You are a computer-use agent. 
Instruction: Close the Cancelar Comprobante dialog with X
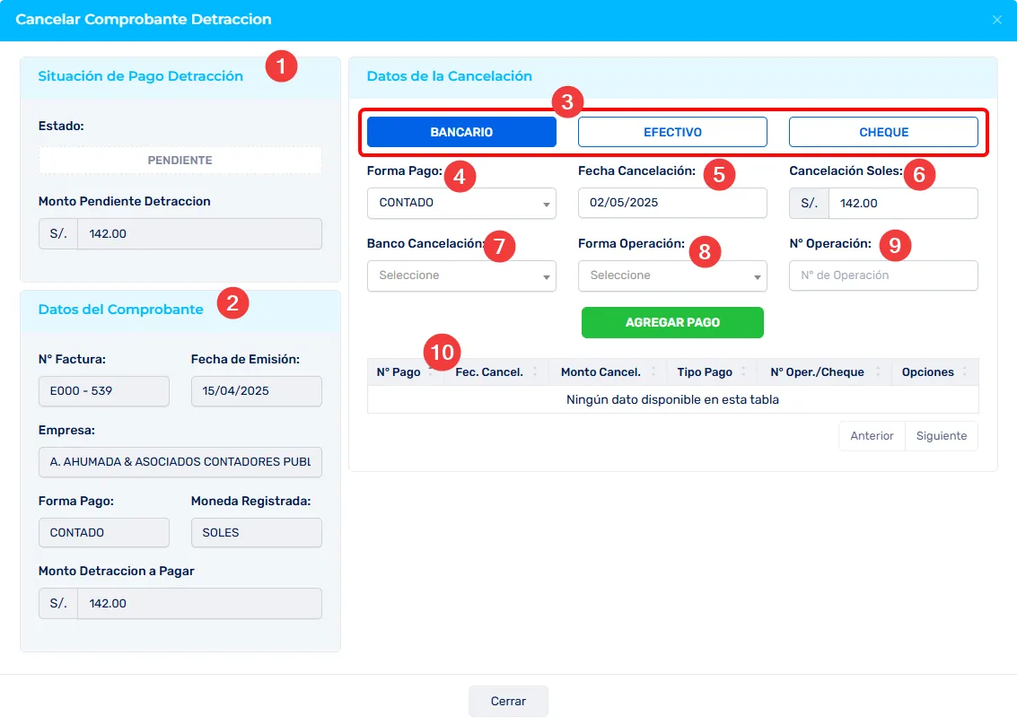(x=996, y=20)
